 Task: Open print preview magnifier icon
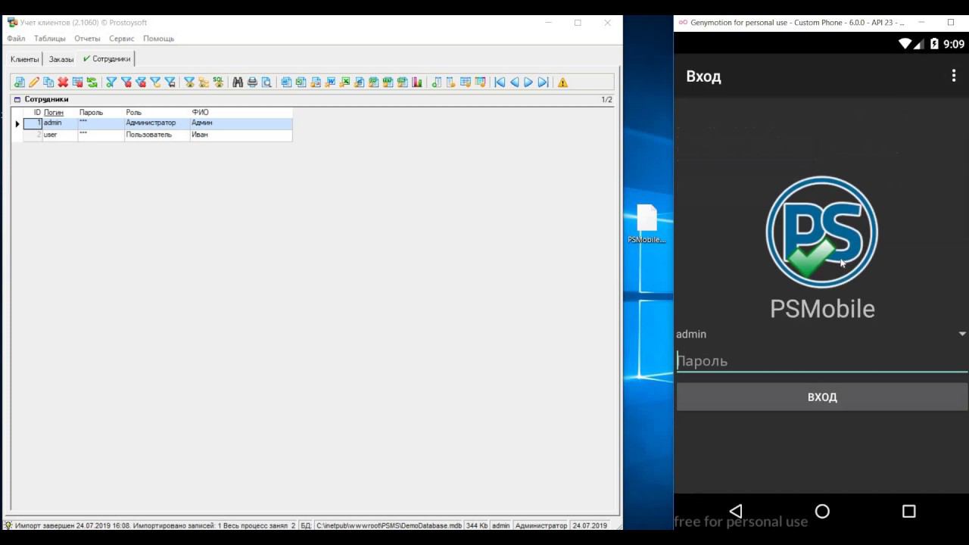[266, 83]
